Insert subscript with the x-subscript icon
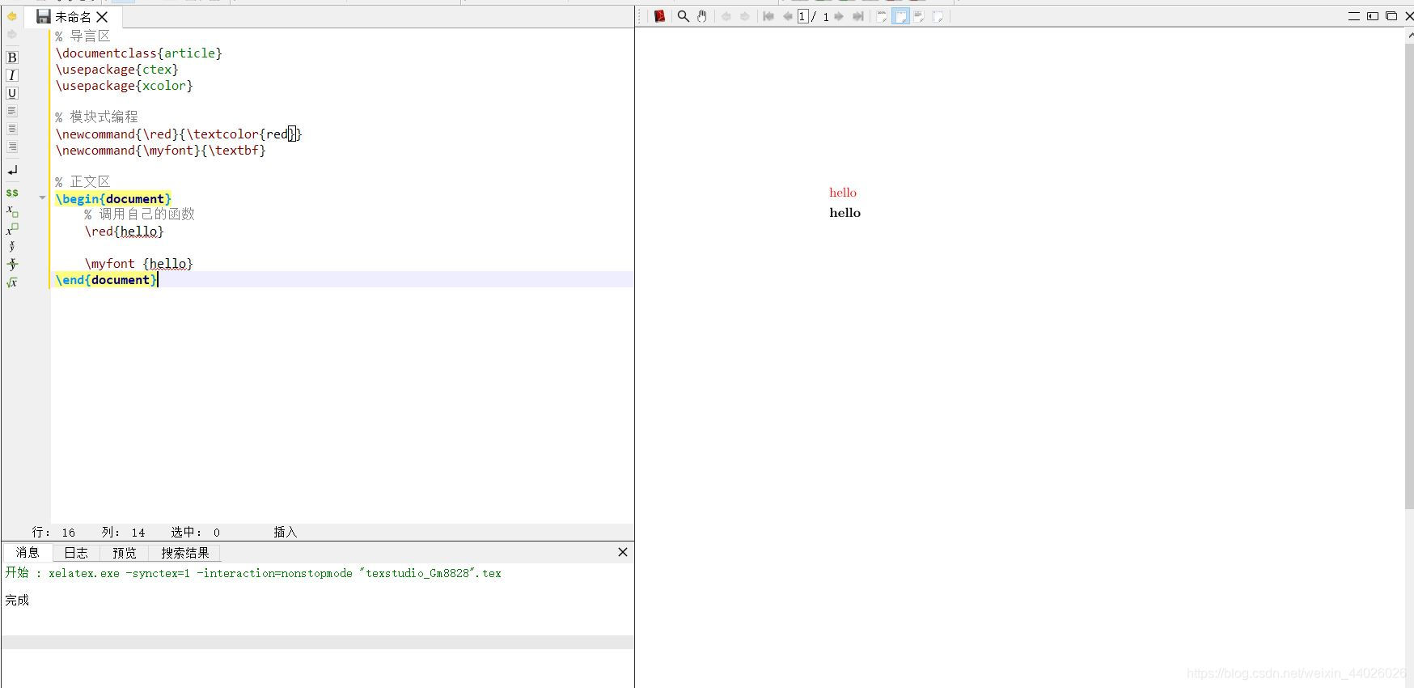The height and width of the screenshot is (688, 1414). pos(12,211)
